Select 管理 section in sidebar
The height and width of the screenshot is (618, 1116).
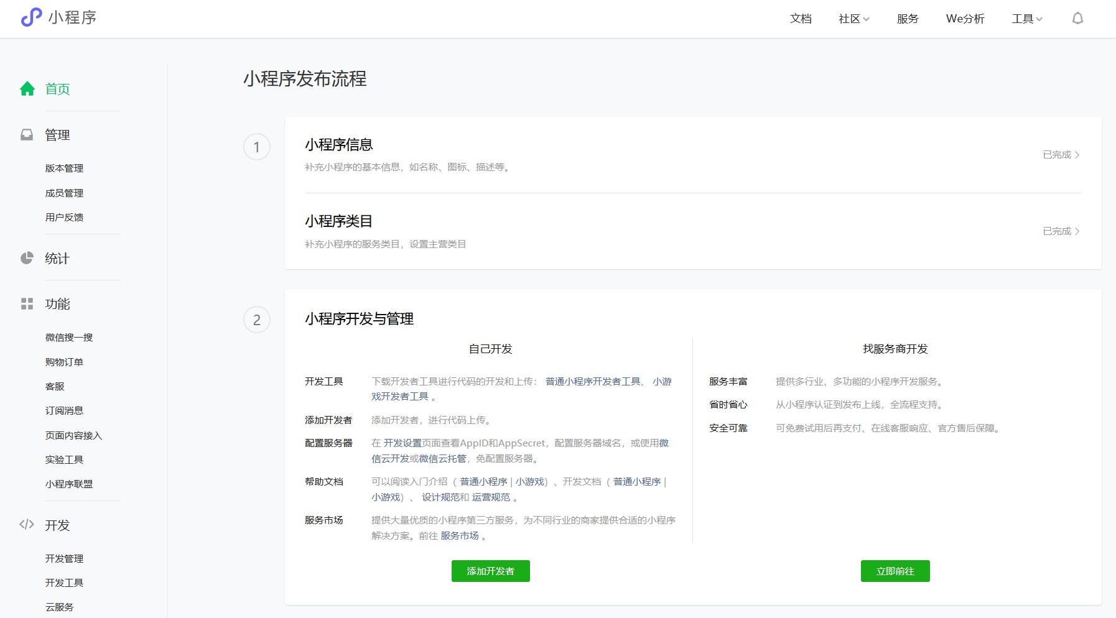click(57, 134)
